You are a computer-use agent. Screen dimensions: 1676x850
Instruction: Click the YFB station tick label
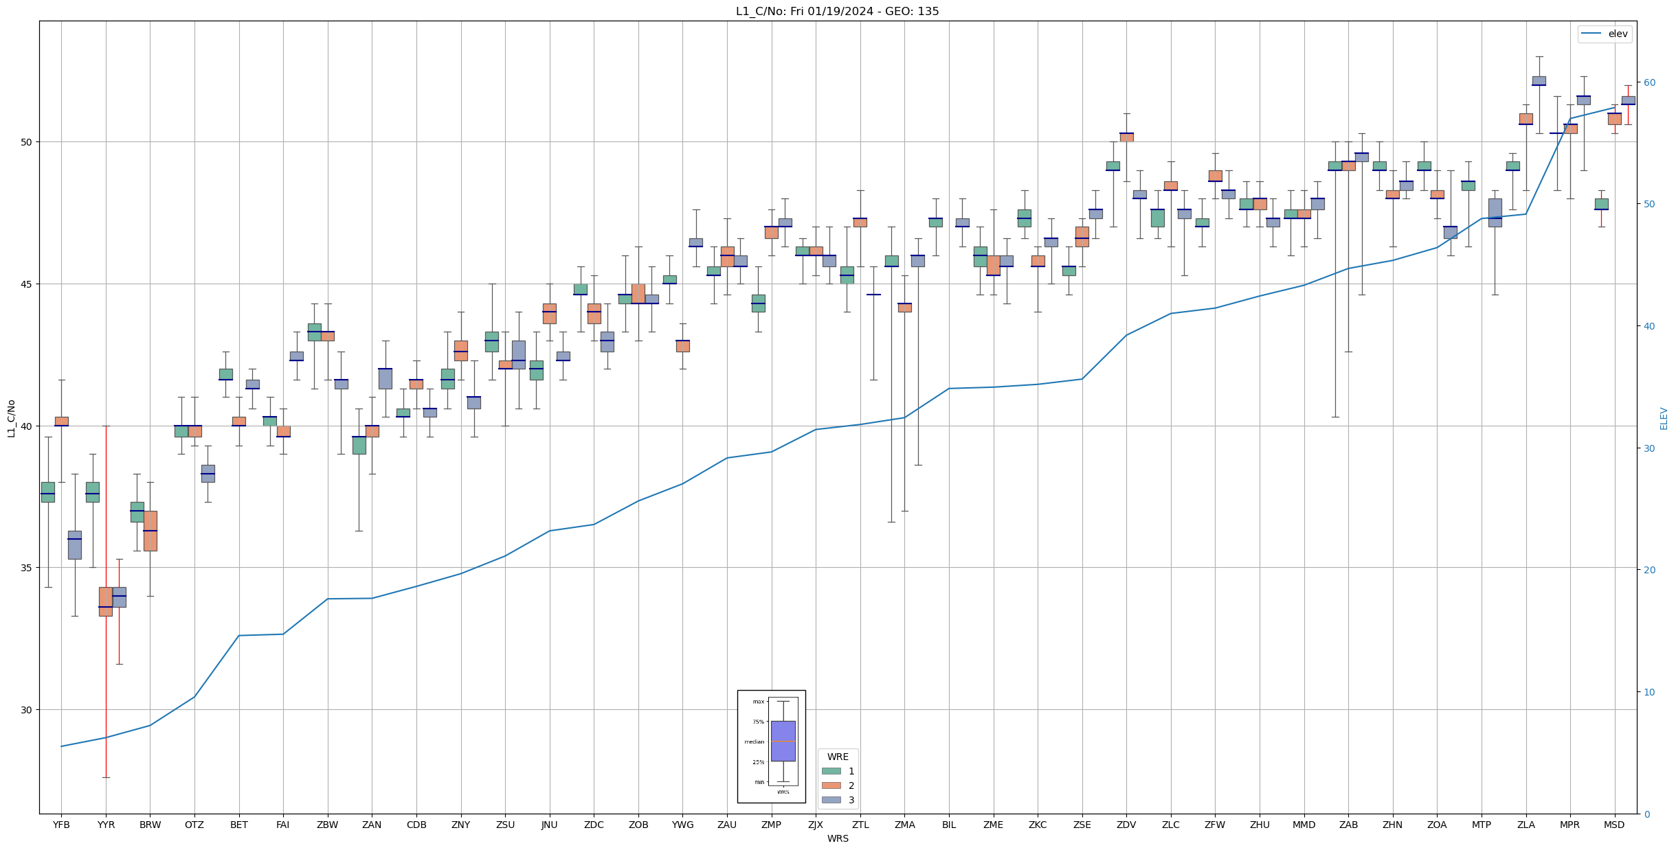(x=61, y=825)
